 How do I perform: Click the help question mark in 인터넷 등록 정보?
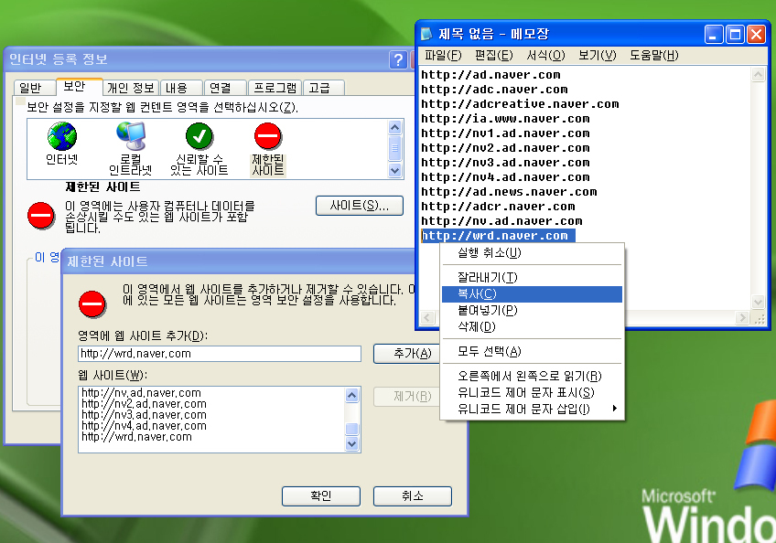(x=398, y=59)
